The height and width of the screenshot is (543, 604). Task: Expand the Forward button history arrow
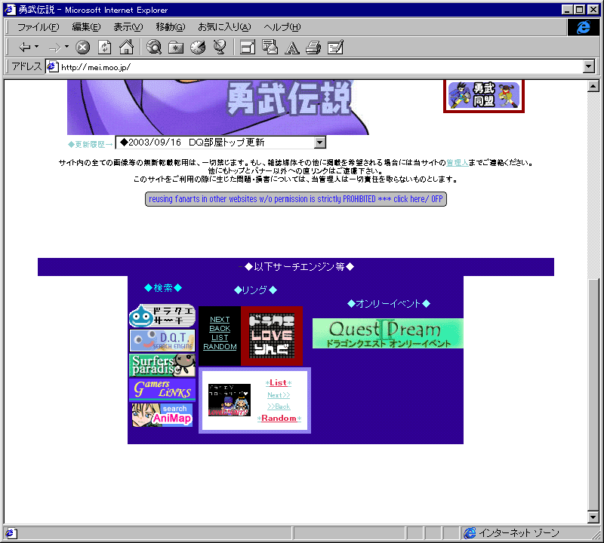click(66, 47)
